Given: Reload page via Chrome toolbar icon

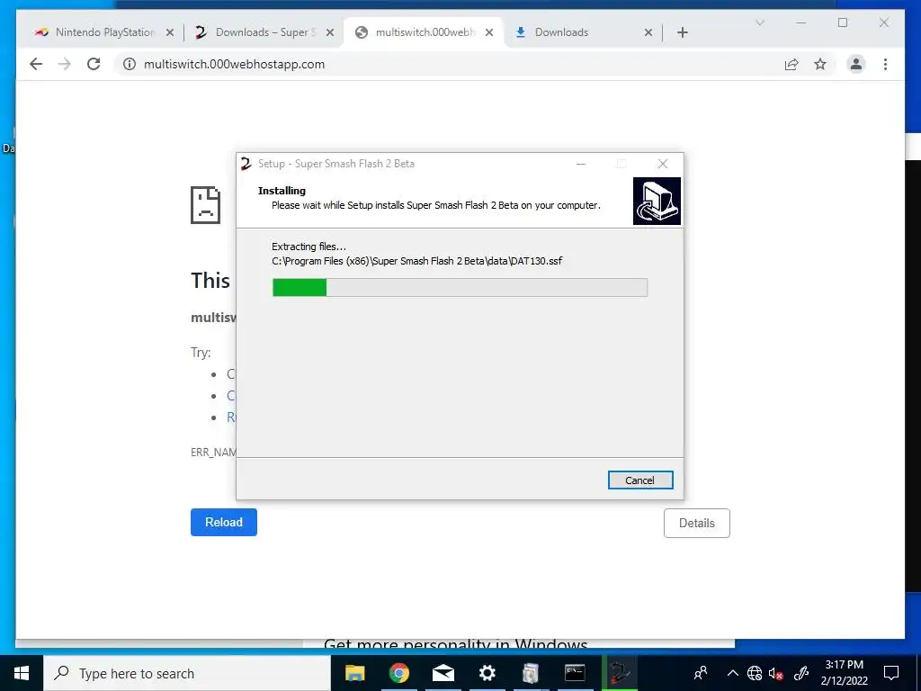Looking at the screenshot, I should pos(94,64).
